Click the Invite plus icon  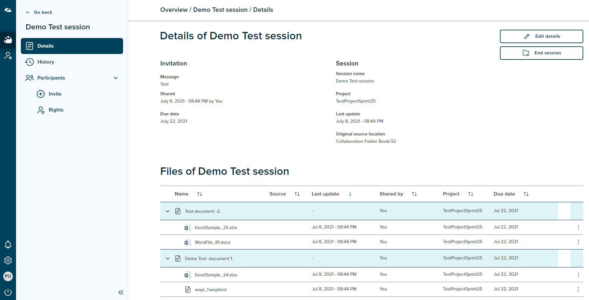pos(41,94)
